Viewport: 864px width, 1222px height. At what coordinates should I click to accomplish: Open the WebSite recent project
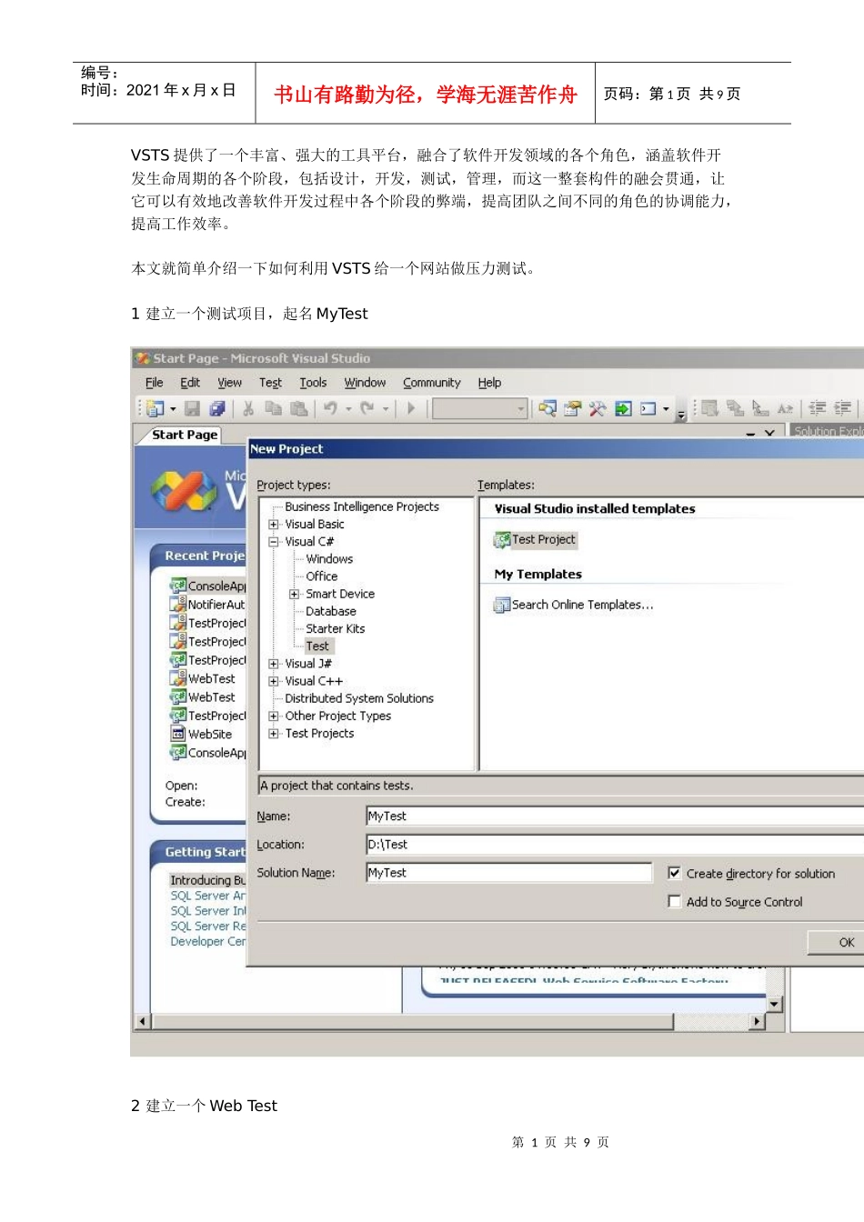(x=210, y=735)
